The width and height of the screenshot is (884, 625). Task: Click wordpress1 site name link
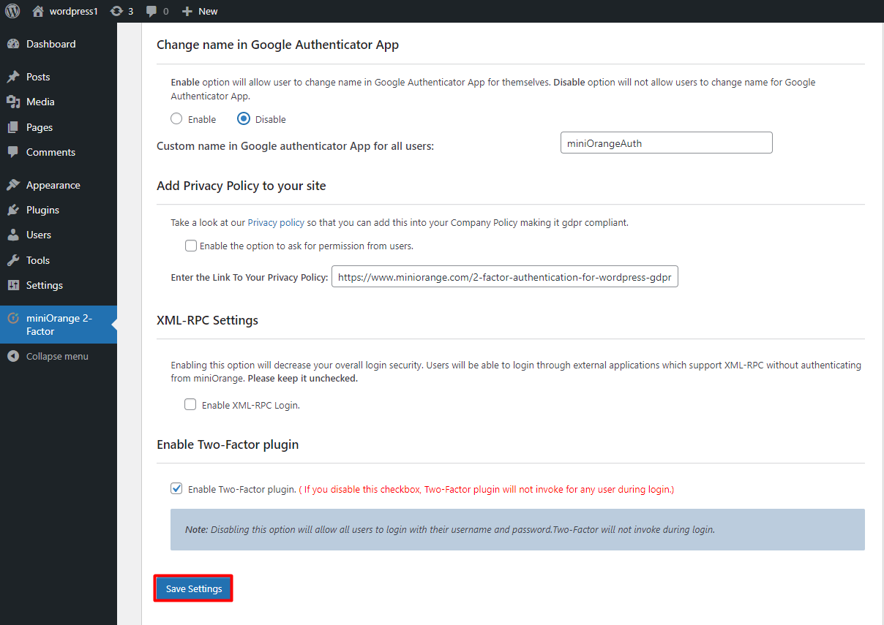73,11
